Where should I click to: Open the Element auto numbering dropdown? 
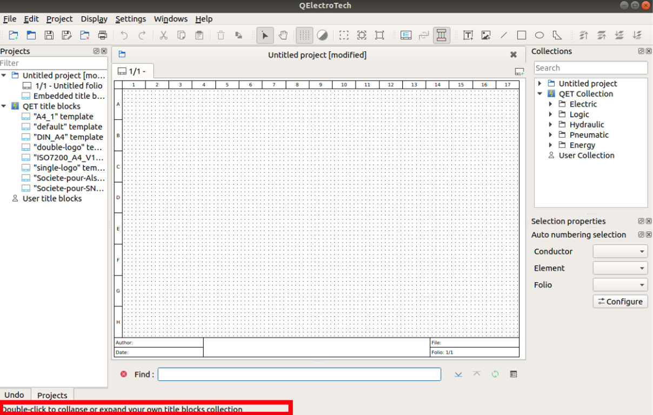click(x=620, y=268)
